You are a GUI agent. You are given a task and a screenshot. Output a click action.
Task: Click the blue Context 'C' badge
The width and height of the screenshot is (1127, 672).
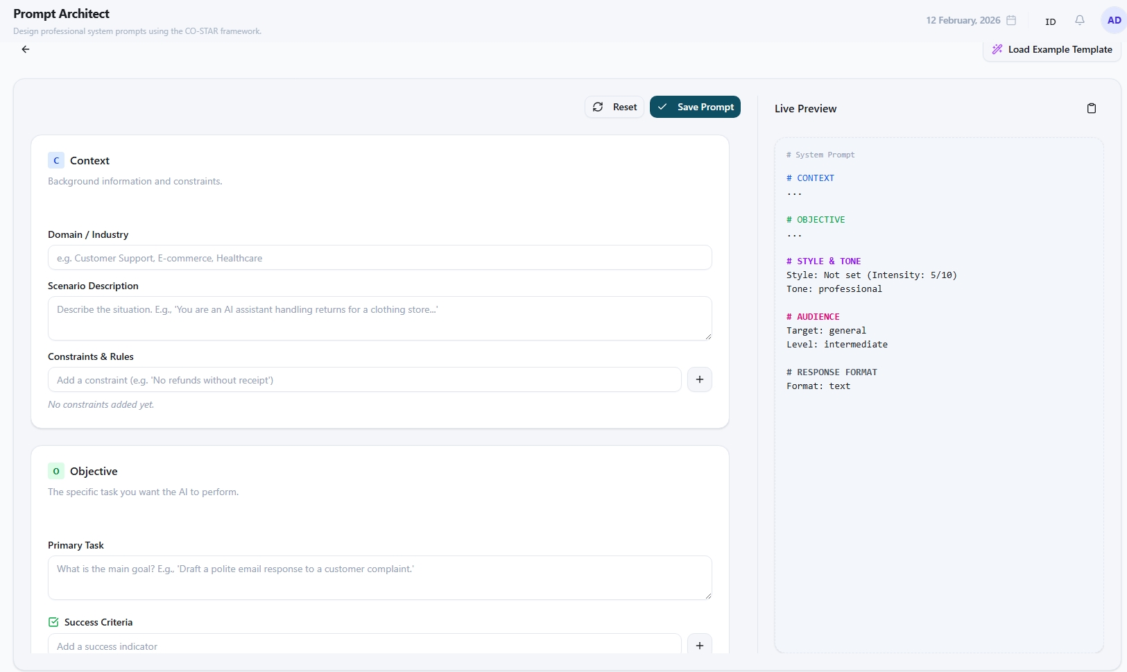[x=56, y=161]
